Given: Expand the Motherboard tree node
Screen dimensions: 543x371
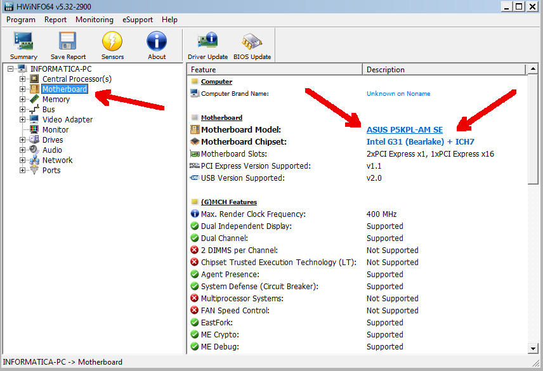Looking at the screenshot, I should coord(22,89).
